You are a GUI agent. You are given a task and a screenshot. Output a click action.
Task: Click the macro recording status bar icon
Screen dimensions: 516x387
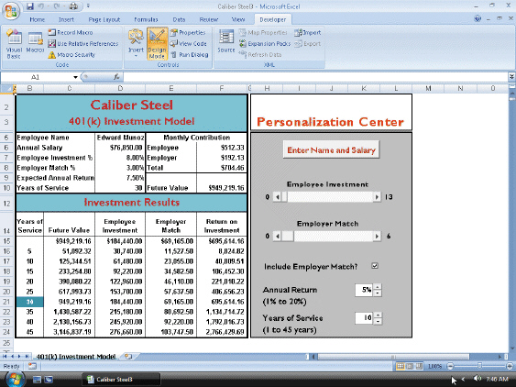click(32, 366)
